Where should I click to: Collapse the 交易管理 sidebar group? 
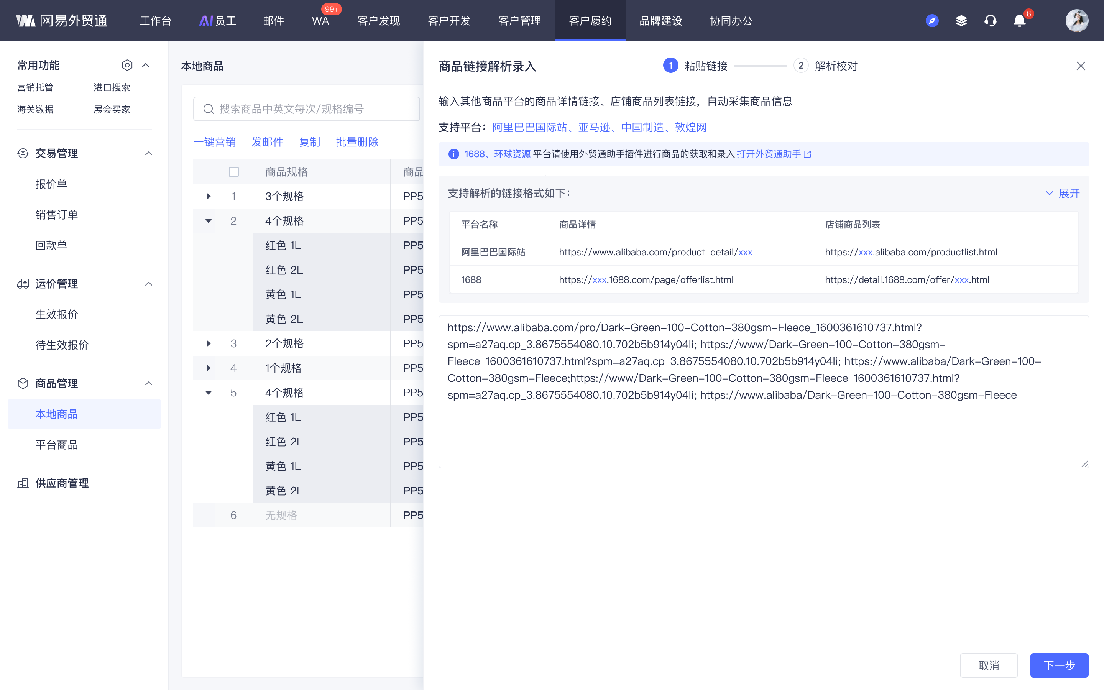[149, 153]
